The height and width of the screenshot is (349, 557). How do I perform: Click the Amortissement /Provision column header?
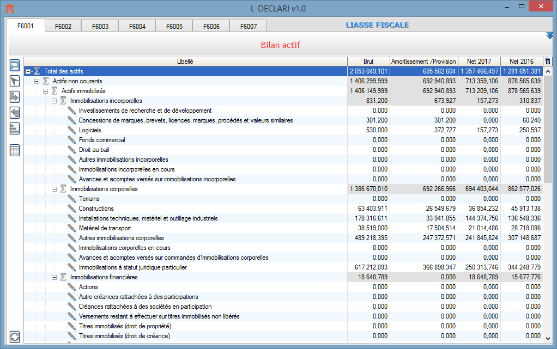coord(424,62)
